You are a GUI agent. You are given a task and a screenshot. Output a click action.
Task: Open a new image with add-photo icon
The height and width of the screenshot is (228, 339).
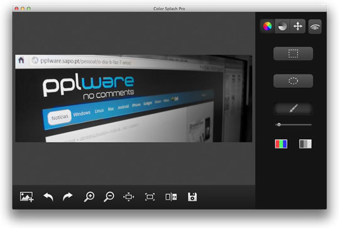pyautogui.click(x=26, y=197)
